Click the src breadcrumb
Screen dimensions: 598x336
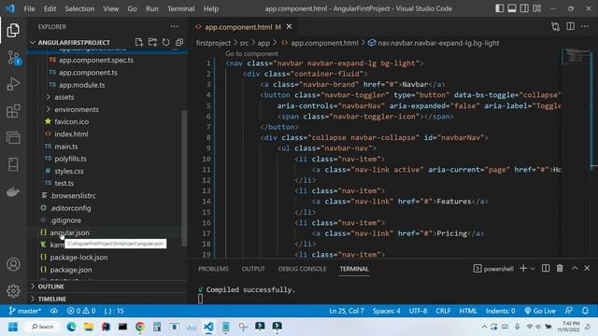pyautogui.click(x=244, y=43)
